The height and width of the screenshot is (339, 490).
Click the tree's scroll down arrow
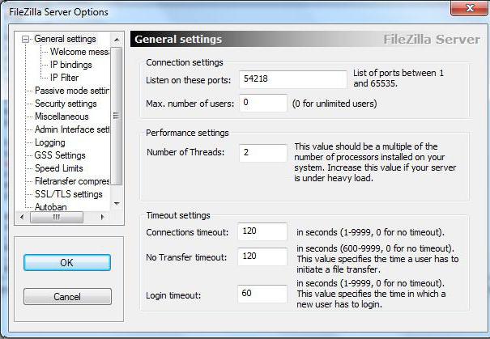click(117, 204)
